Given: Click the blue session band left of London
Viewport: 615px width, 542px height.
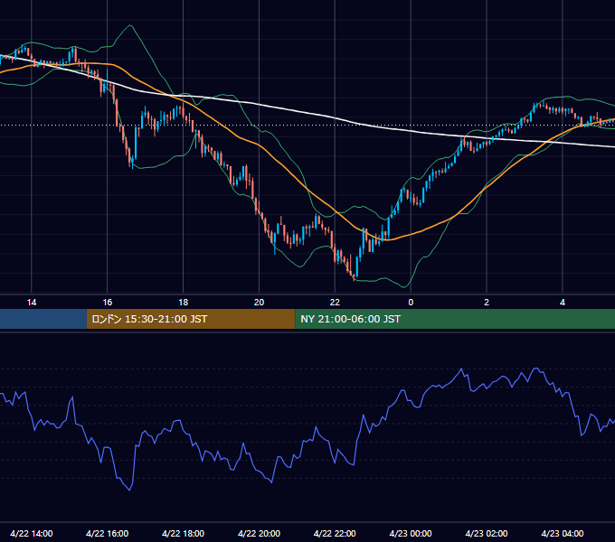Looking at the screenshot, I should (43, 319).
